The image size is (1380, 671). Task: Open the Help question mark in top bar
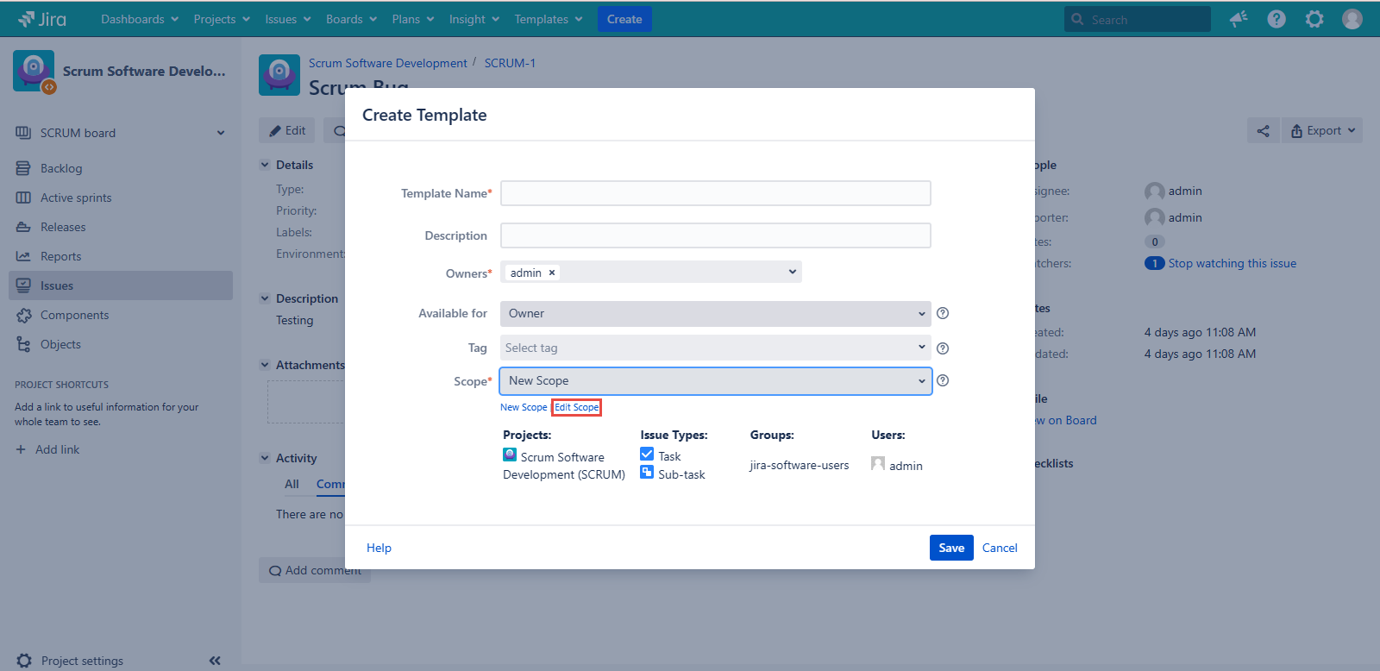(1276, 19)
